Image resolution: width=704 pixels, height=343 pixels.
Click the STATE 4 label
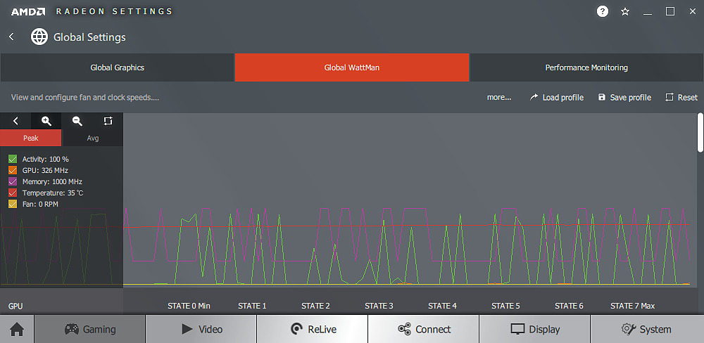442,306
